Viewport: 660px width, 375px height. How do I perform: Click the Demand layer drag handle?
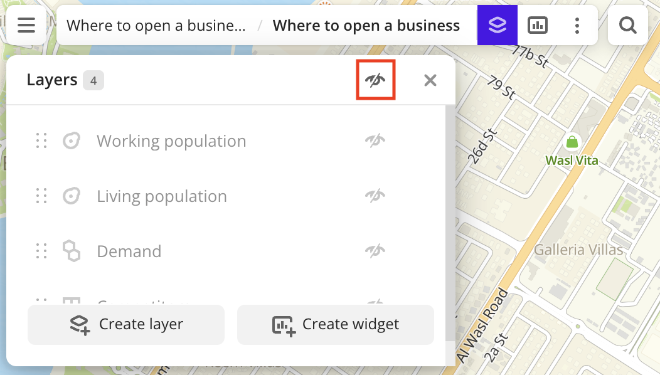pos(41,251)
